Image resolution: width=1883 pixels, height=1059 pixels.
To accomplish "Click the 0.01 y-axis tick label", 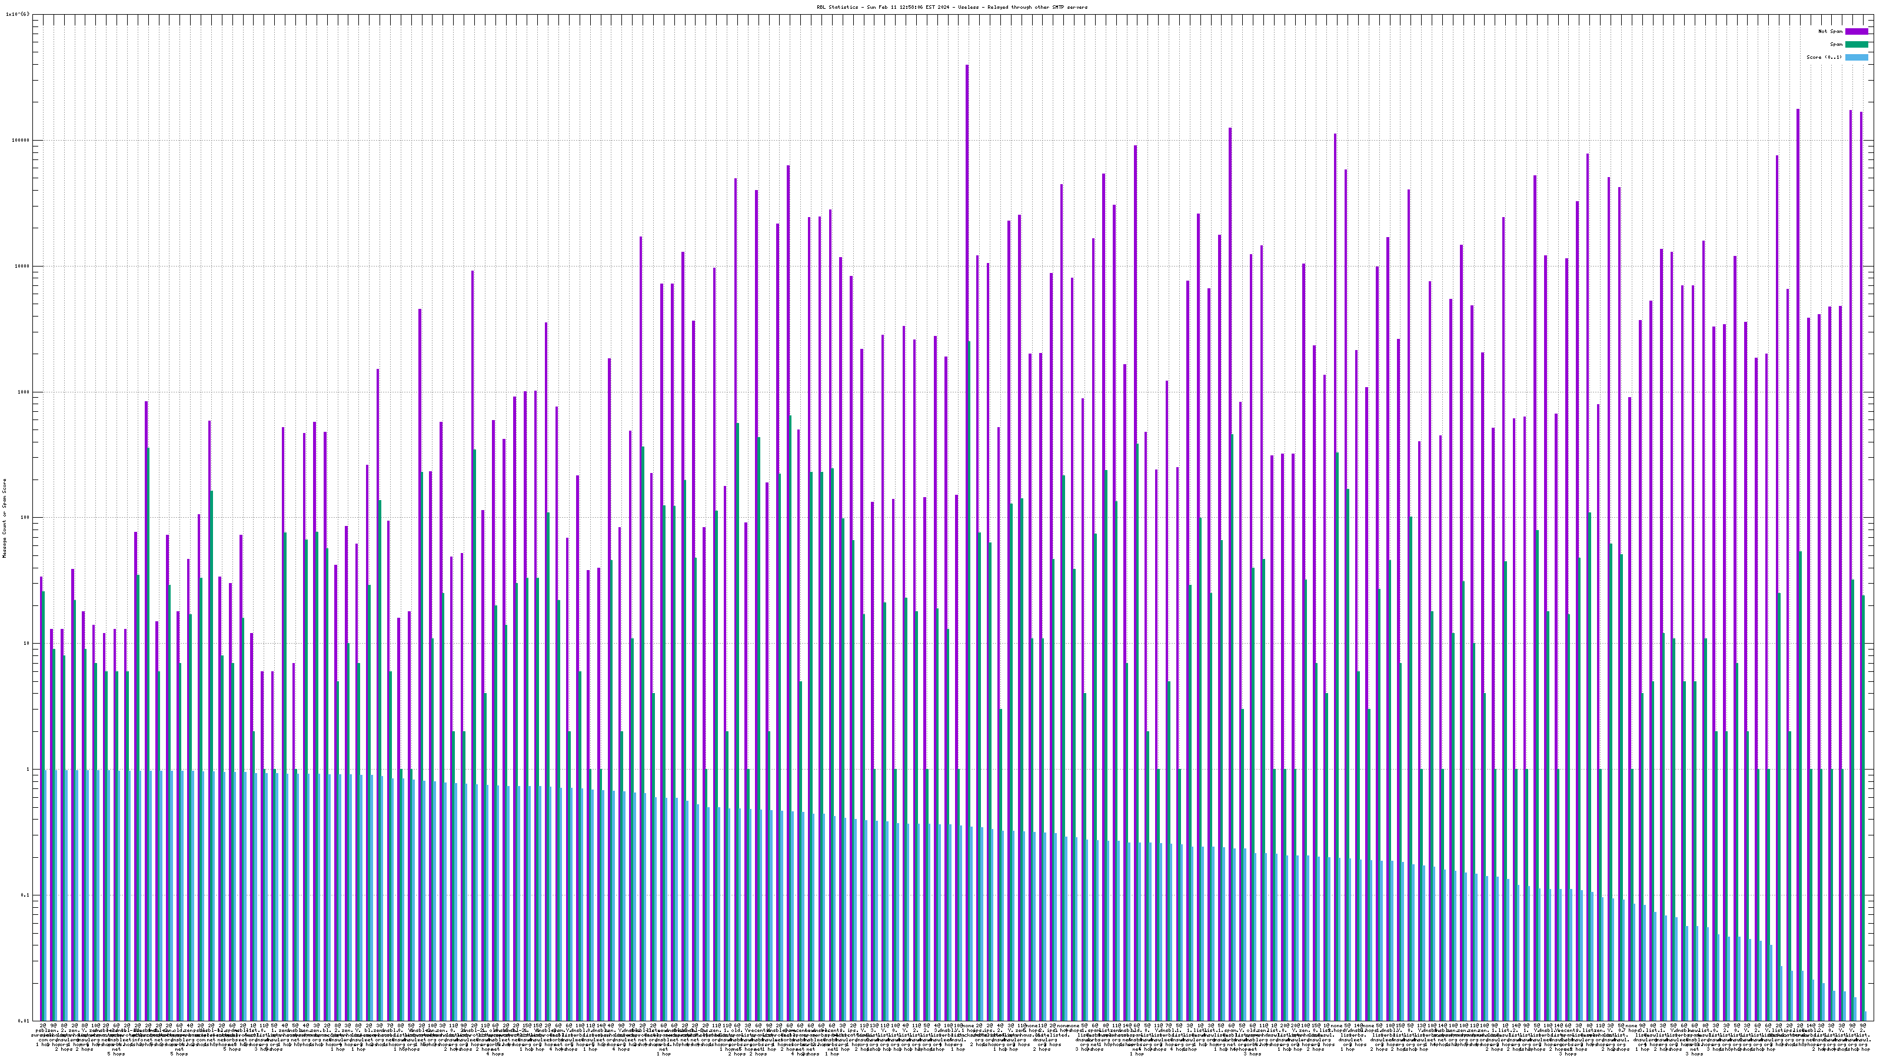I will [x=25, y=1021].
